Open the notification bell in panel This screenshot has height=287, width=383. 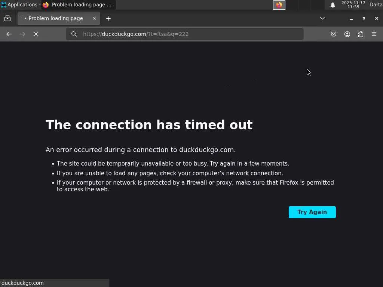coord(333,5)
